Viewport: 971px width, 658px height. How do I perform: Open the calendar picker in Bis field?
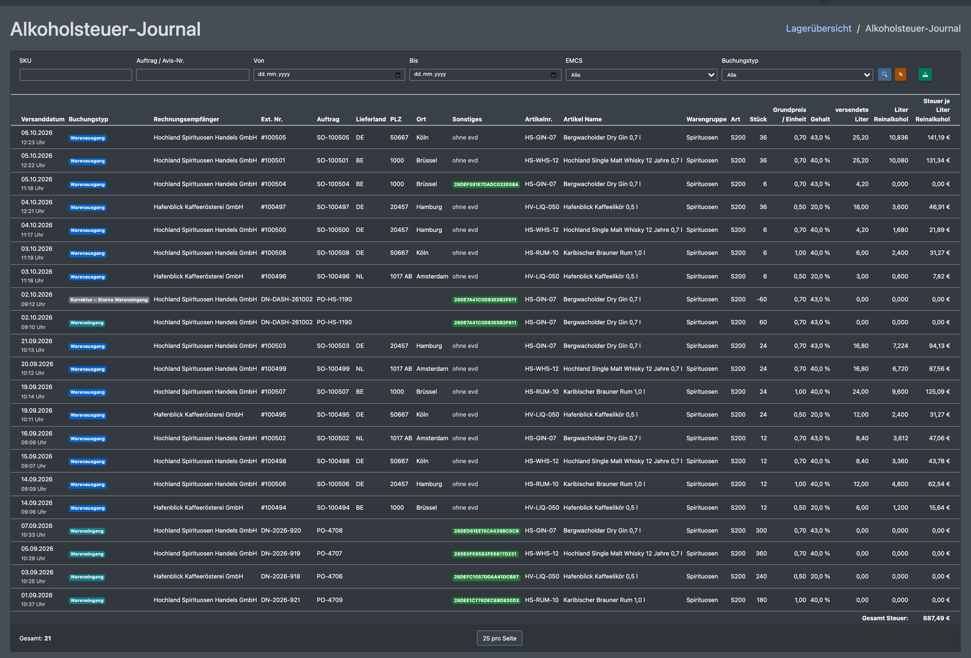[554, 75]
